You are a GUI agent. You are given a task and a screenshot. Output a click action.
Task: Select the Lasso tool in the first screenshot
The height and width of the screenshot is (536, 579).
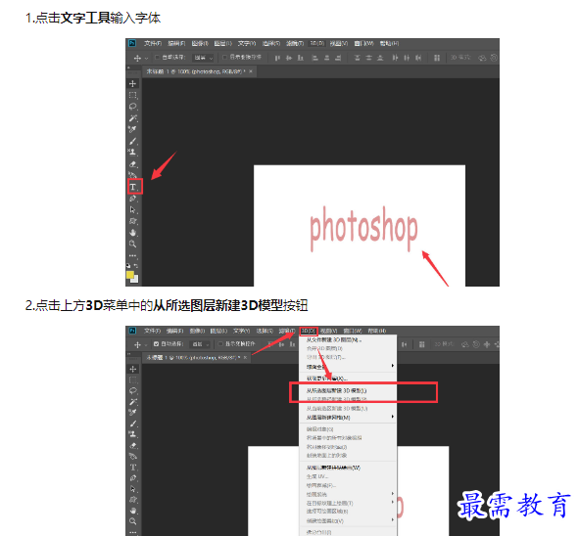click(x=133, y=107)
